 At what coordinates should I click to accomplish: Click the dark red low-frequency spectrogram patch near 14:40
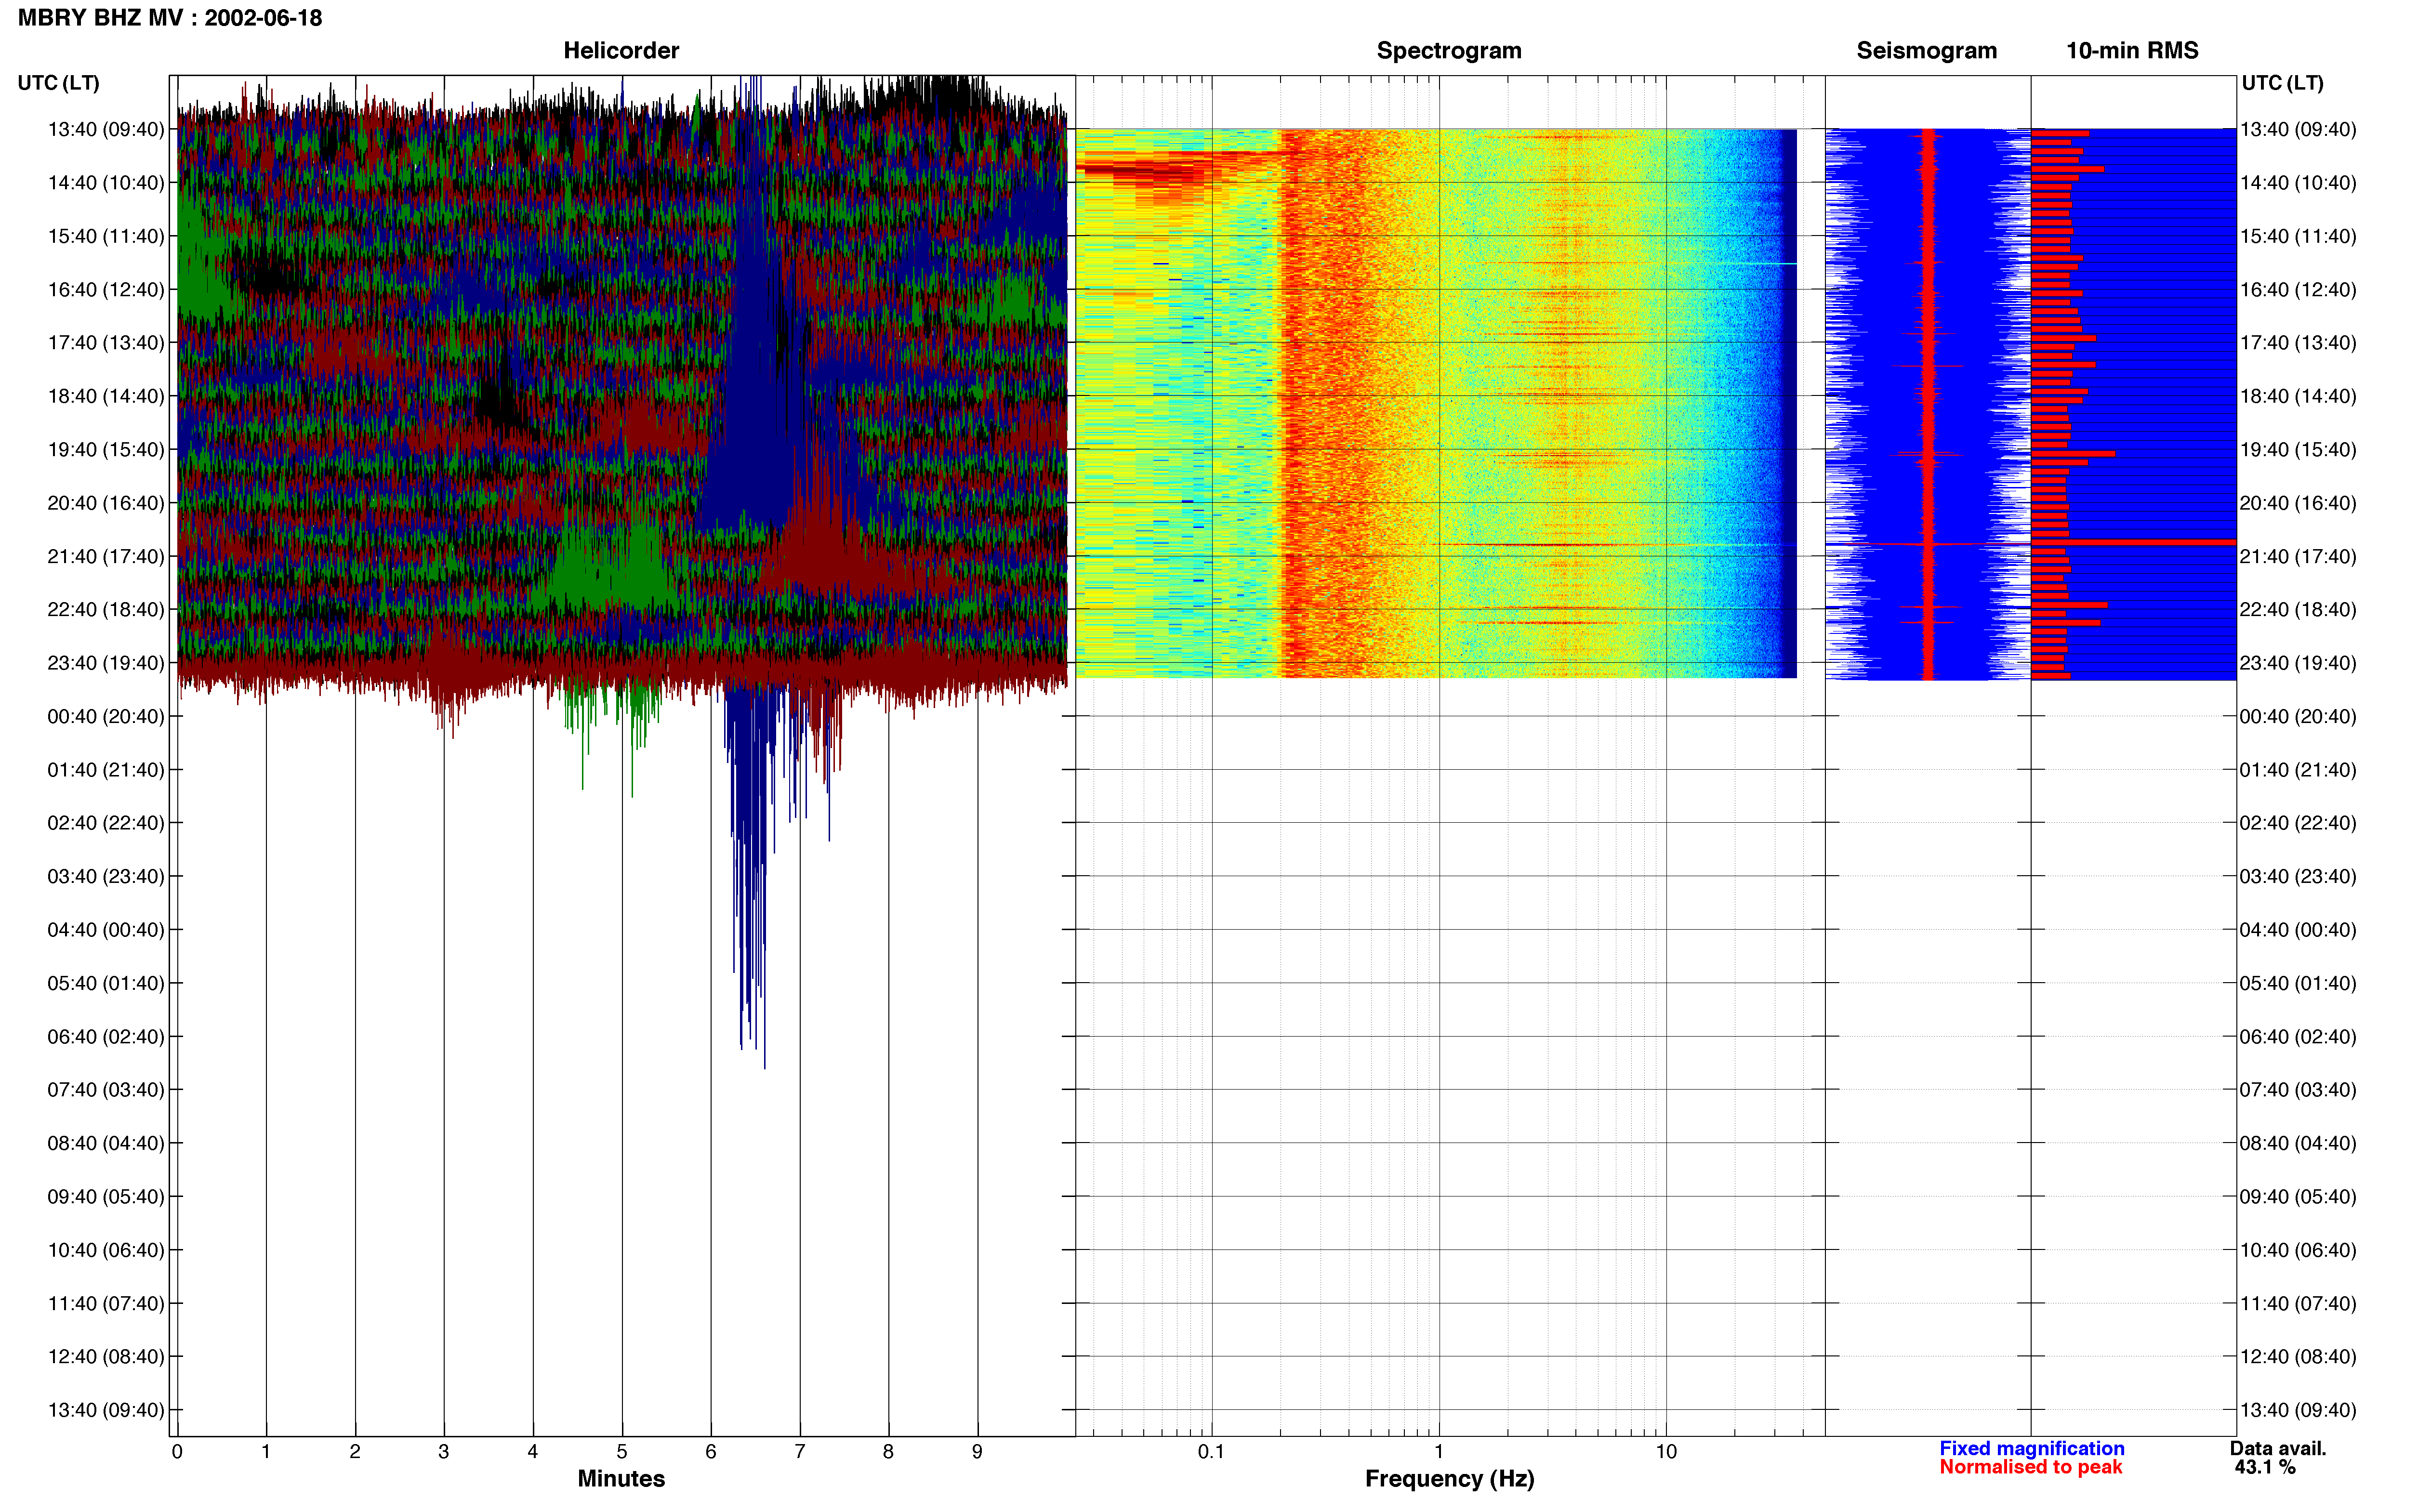[x=1140, y=172]
